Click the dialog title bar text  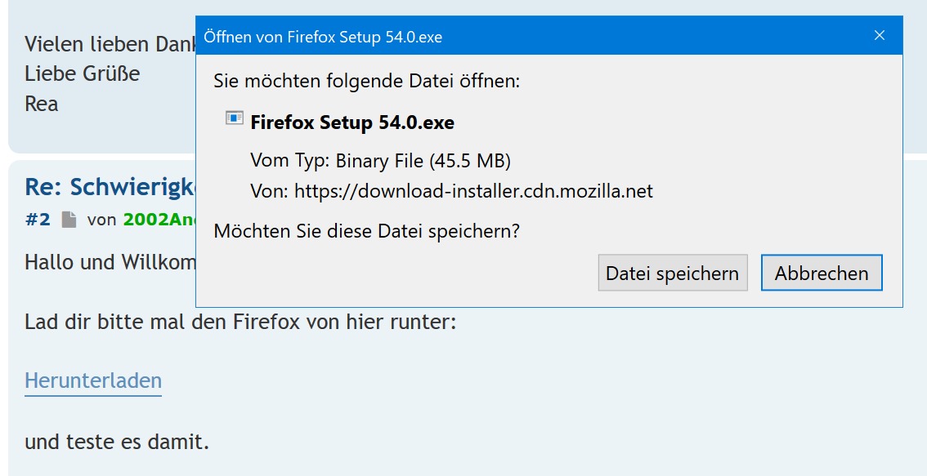(323, 37)
